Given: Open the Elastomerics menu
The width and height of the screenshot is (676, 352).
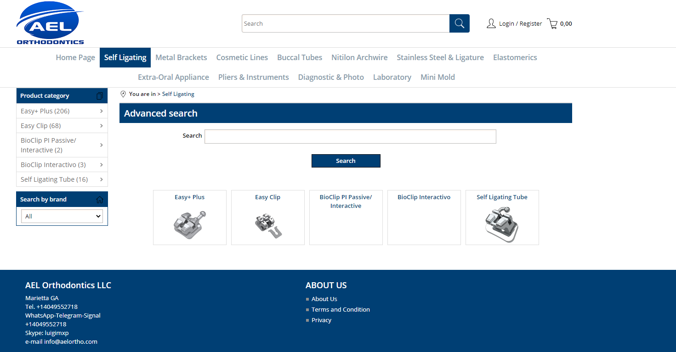Looking at the screenshot, I should [515, 57].
